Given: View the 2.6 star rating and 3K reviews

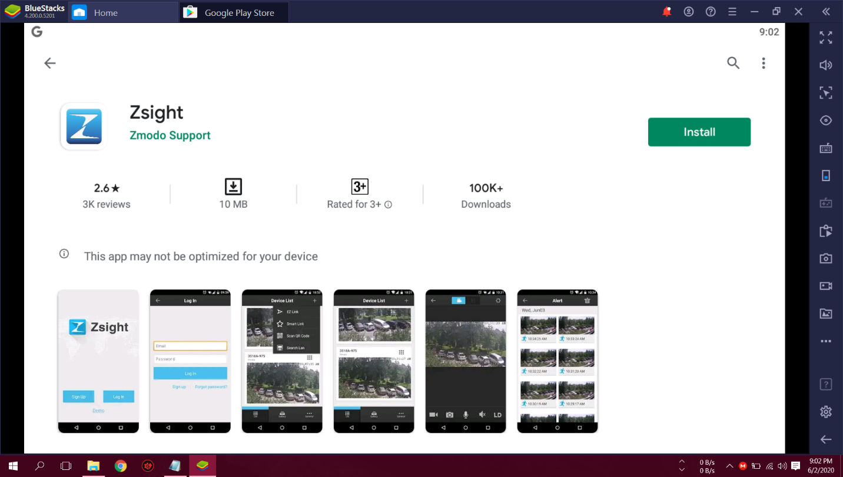Looking at the screenshot, I should [x=107, y=195].
